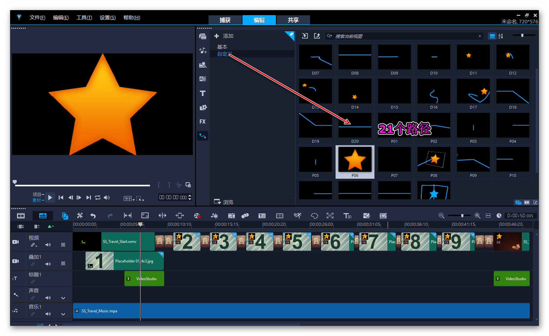Toggle ripple editing link on 叠加1 track
Image resolution: width=549 pixels, height=336 pixels.
coord(33,264)
